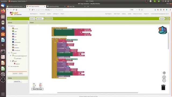Image resolution: width=172 pixels, height=97 pixels.
Task: Open the account email dropdown
Action: click(160, 14)
